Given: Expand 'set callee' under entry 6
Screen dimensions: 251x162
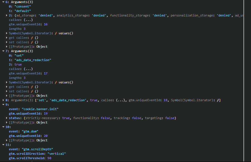Looking at the screenshot, I should [7, 42].
